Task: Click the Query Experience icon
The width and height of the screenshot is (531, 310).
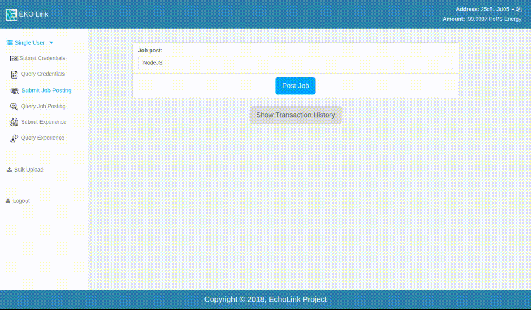Action: tap(14, 138)
